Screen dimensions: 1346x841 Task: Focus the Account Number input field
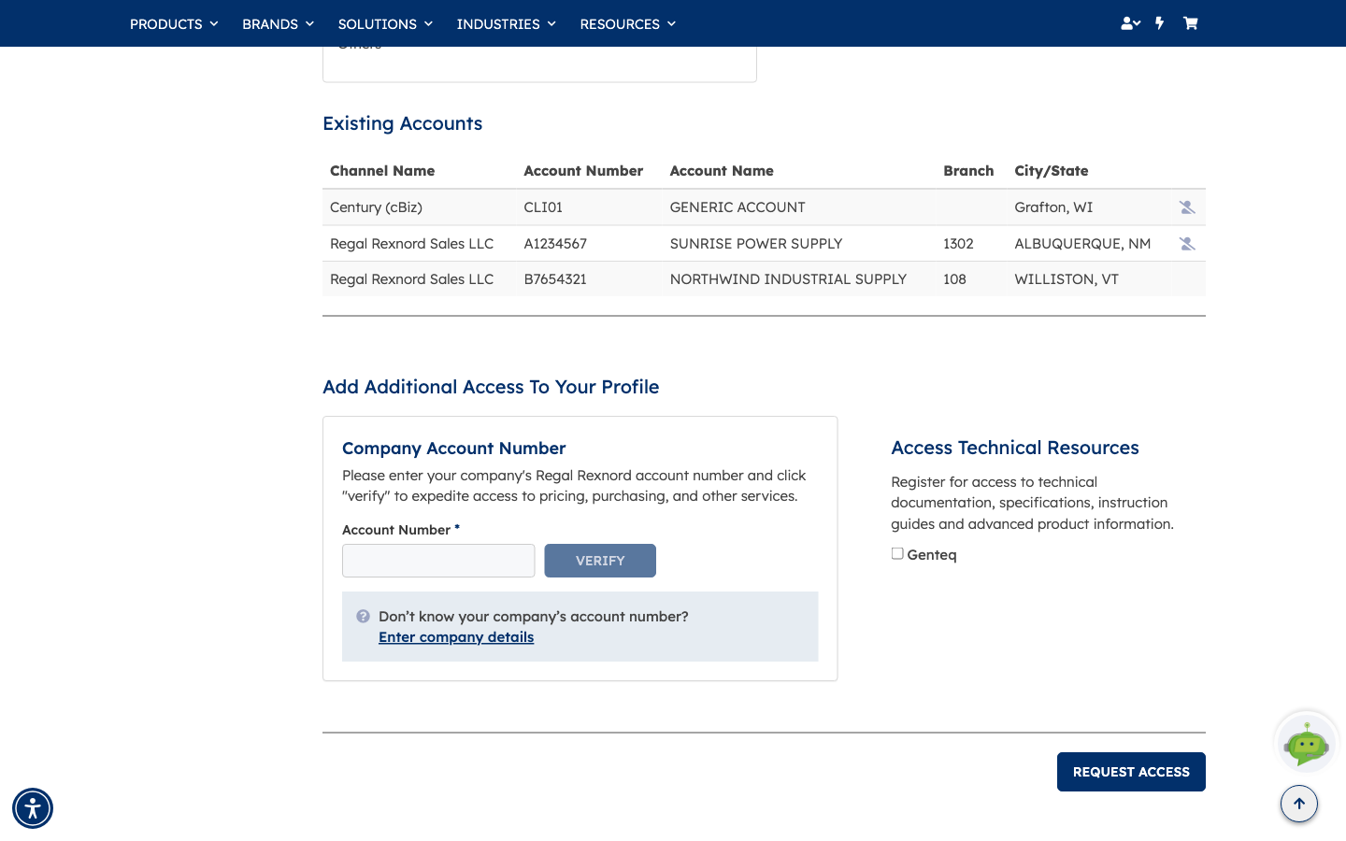tap(438, 561)
